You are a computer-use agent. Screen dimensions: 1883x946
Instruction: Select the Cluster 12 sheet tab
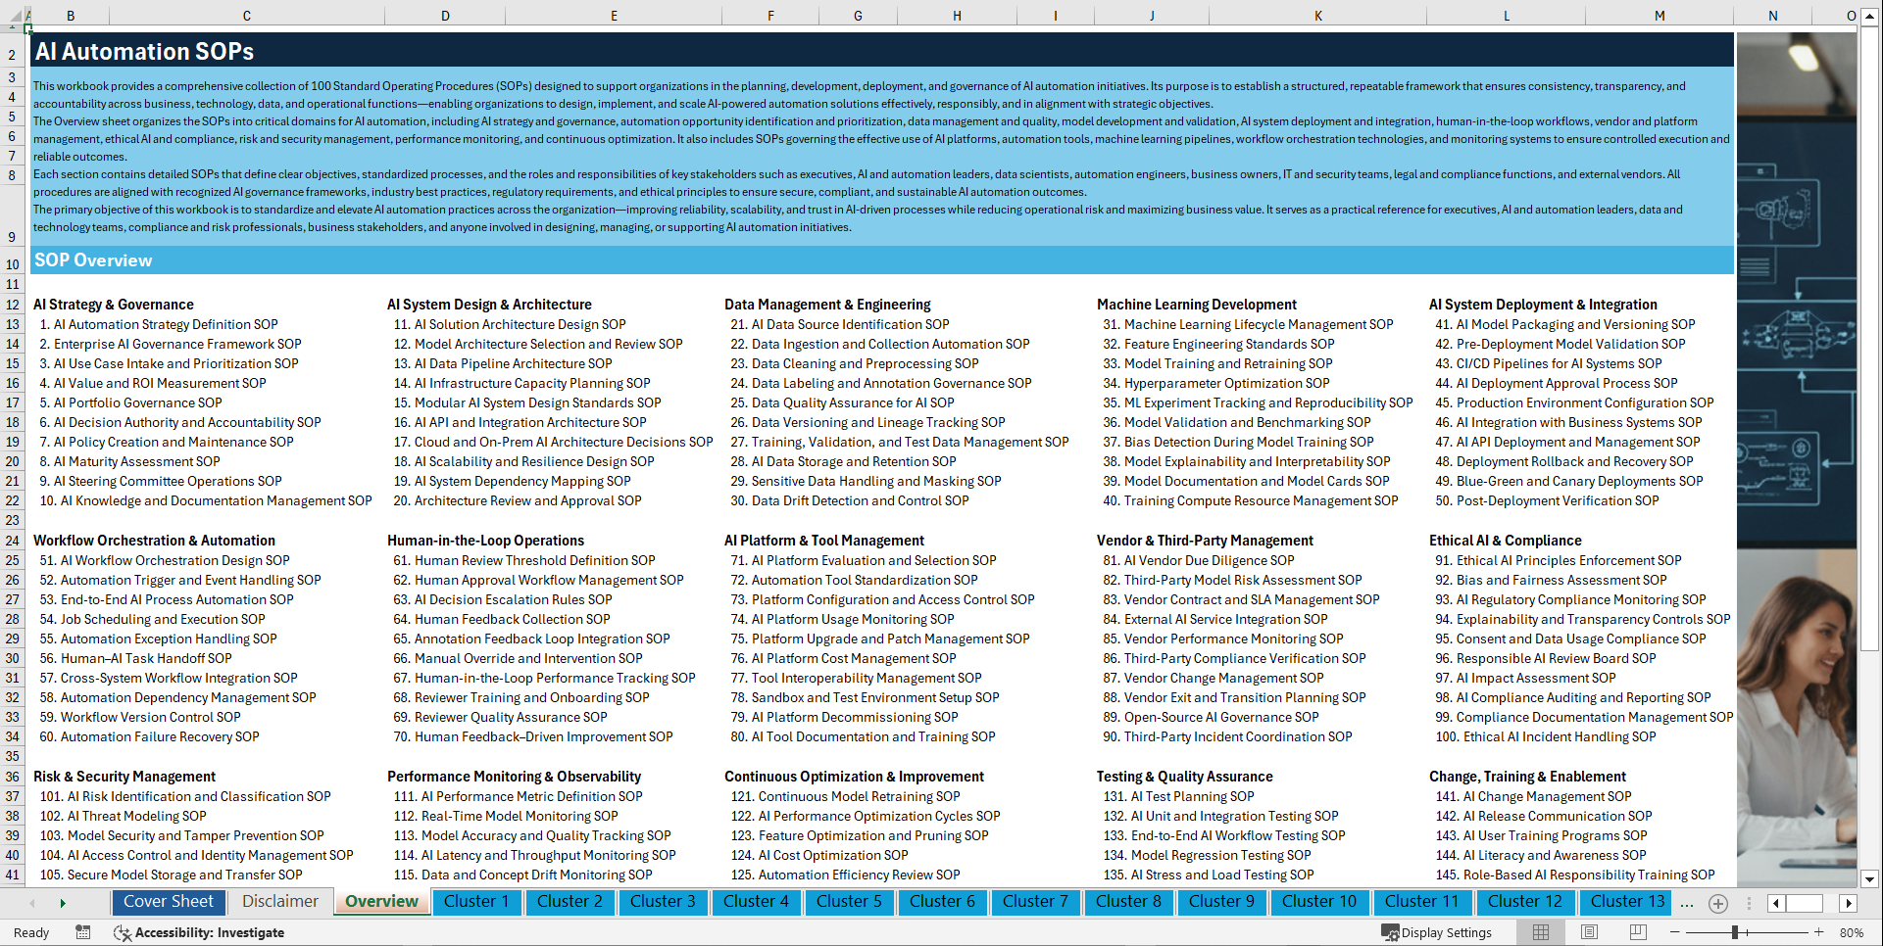point(1525,902)
